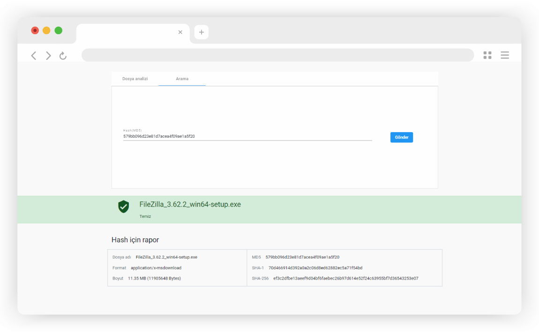Image resolution: width=539 pixels, height=333 pixels.
Task: Reload the page with the refresh icon
Action: [x=63, y=55]
